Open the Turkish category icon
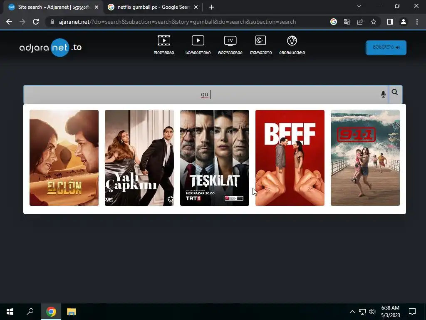The height and width of the screenshot is (320, 426). point(260,41)
